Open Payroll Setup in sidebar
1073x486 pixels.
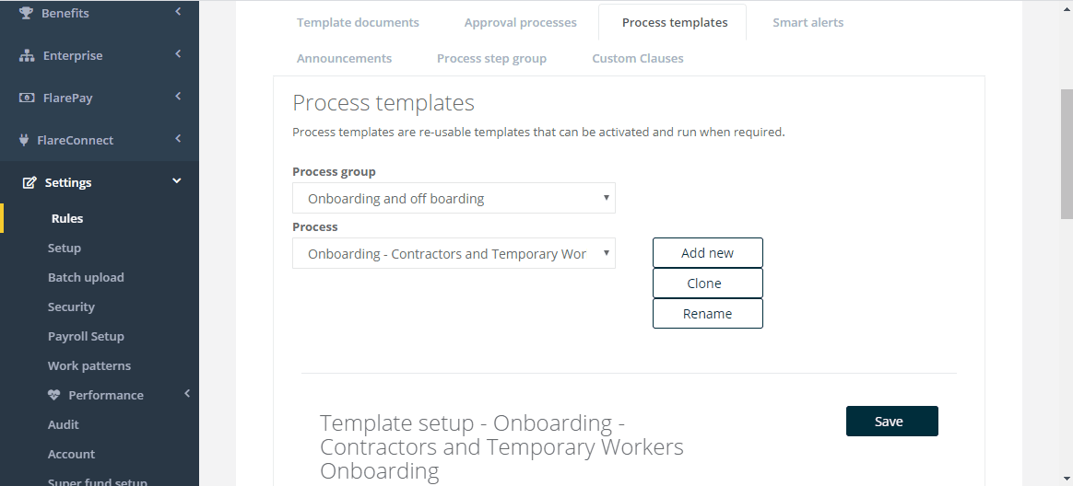pos(86,336)
